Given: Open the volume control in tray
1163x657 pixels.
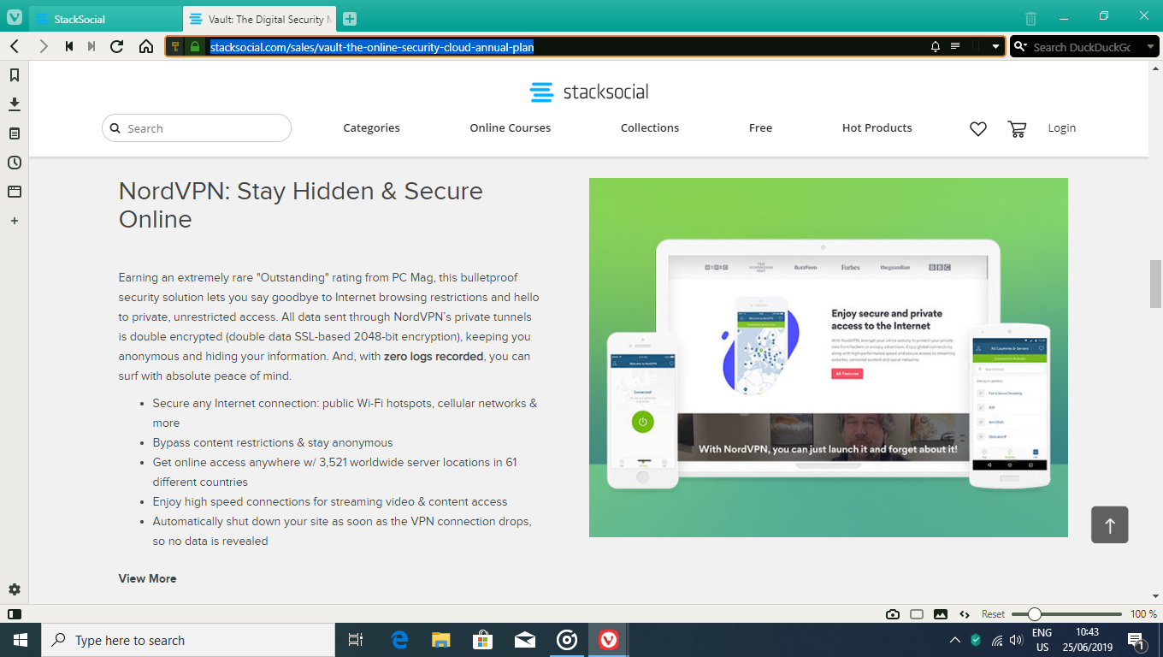Looking at the screenshot, I should pyautogui.click(x=1016, y=640).
